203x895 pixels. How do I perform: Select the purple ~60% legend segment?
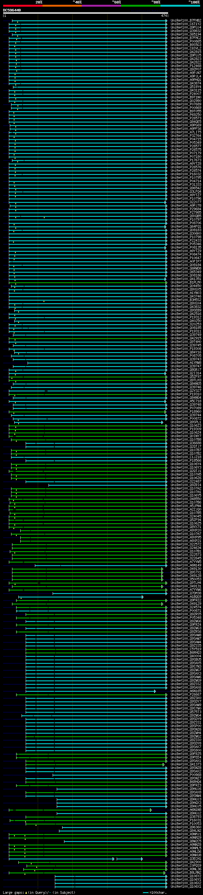[x=101, y=6]
